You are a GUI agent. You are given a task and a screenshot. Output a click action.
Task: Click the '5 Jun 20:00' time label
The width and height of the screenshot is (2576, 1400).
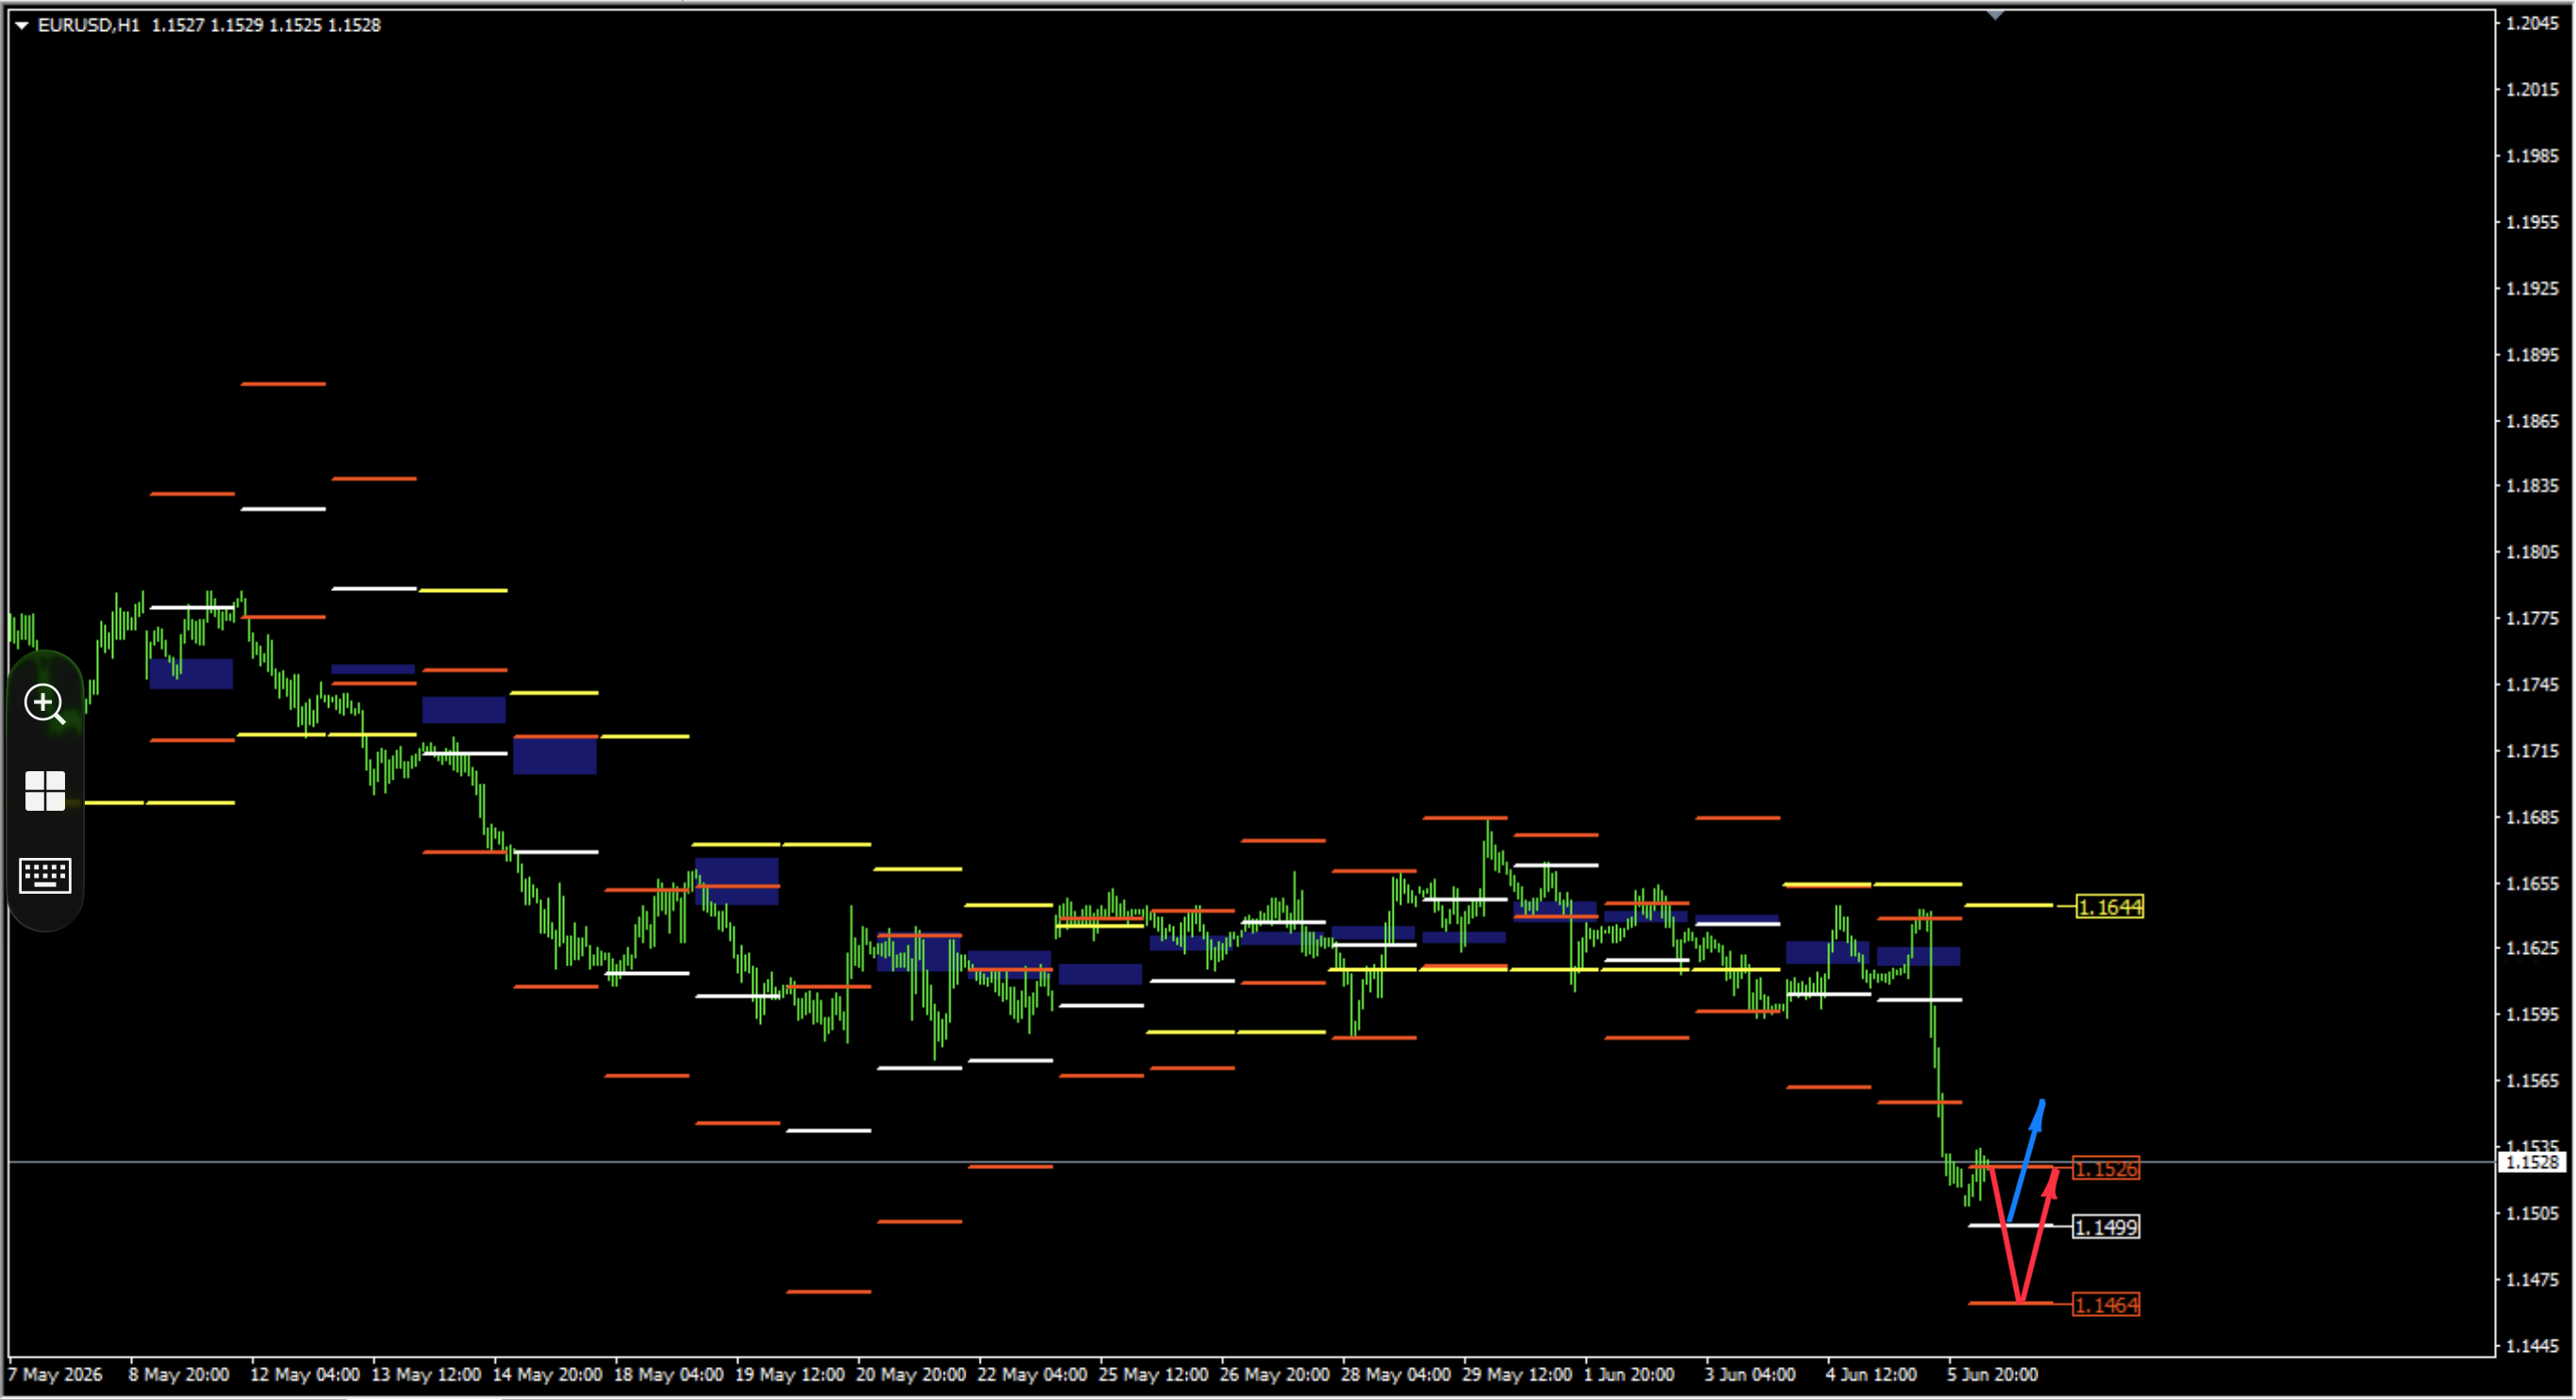1992,1375
